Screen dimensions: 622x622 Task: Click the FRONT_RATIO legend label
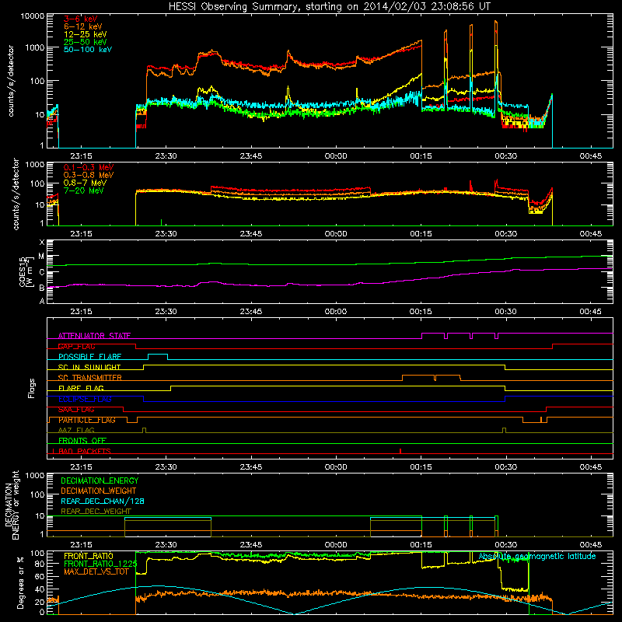(89, 556)
